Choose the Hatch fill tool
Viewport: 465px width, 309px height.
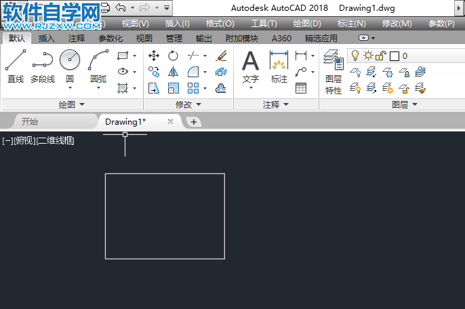123,88
